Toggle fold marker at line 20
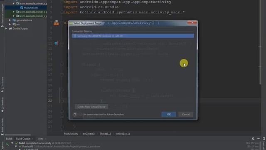The width and height of the screenshot is (266, 150). click(x=62, y=90)
